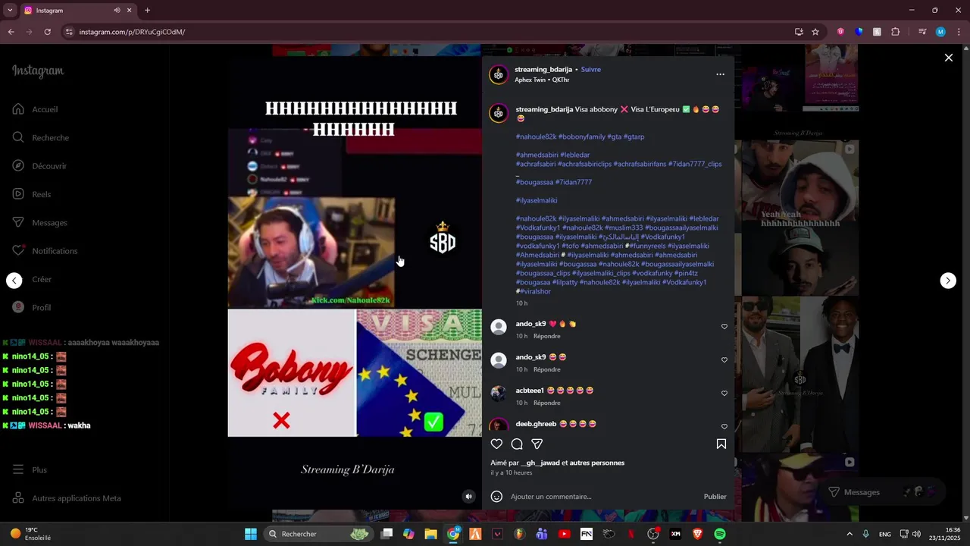Open Chrome three-dot menu
The image size is (970, 546).
pyautogui.click(x=959, y=32)
